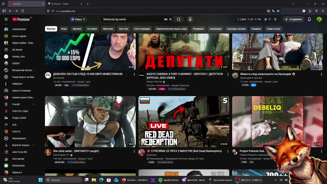Image resolution: width=327 pixels, height=184 pixels.
Task: Open Discord from the taskbar
Action: (x=193, y=180)
